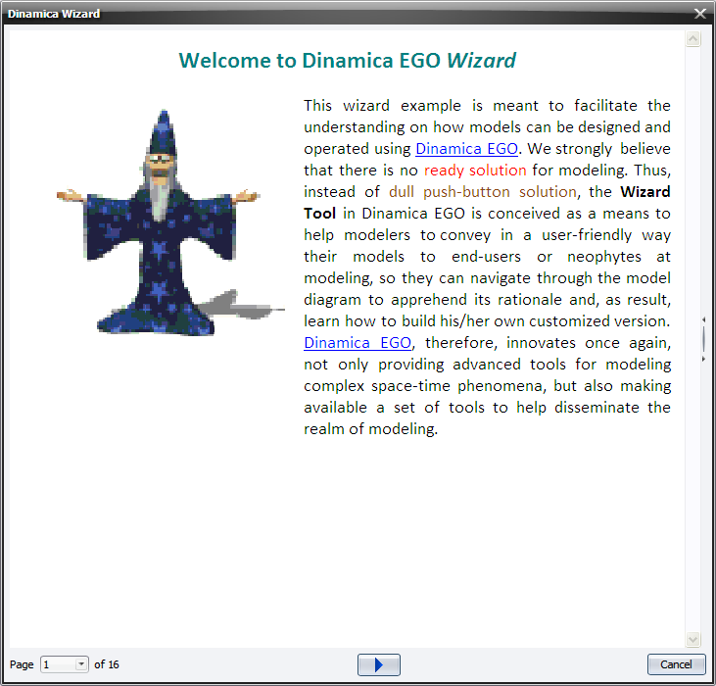This screenshot has height=686, width=716.
Task: Click the scroll down arrow
Action: (x=692, y=639)
